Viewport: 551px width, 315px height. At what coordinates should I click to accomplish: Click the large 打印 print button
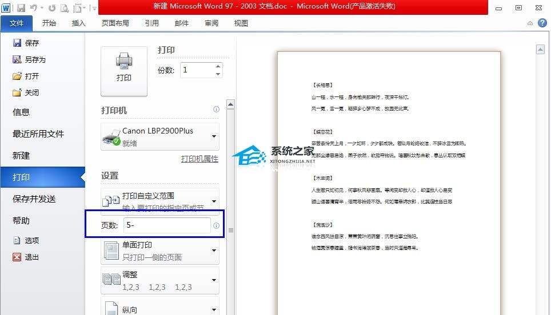coord(124,71)
